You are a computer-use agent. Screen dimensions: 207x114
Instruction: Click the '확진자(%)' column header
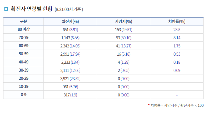[x=70, y=21]
